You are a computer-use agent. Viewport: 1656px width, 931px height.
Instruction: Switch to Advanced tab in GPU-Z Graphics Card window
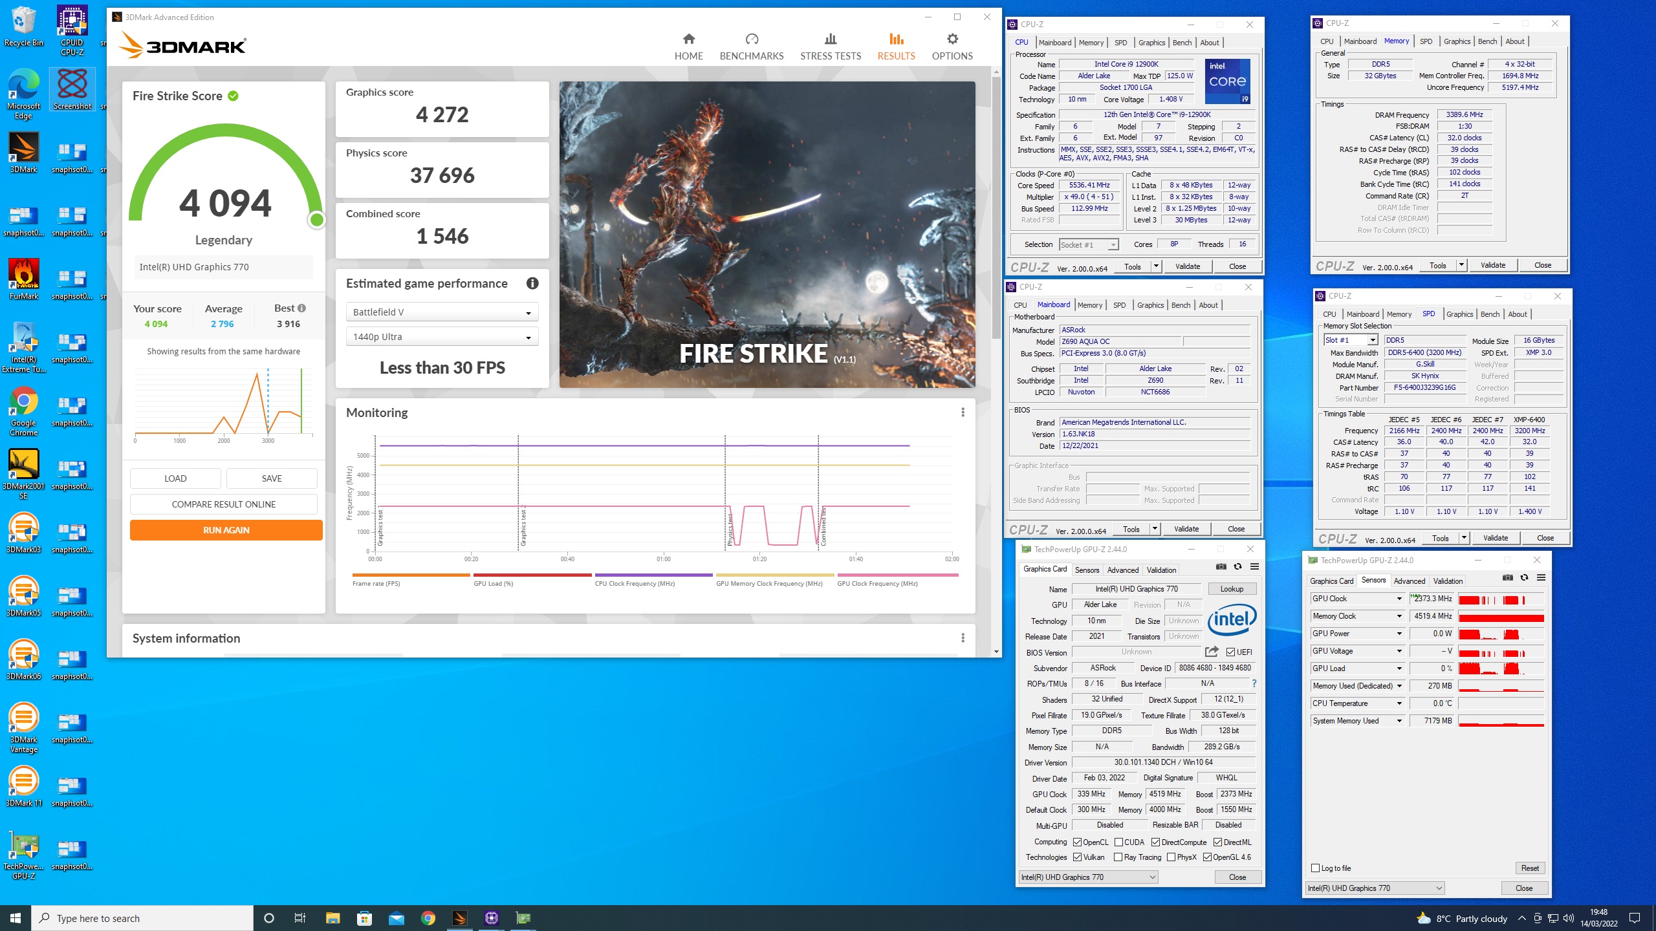(x=1122, y=570)
